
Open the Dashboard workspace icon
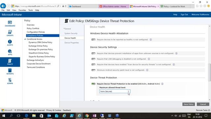click(x=10, y=23)
